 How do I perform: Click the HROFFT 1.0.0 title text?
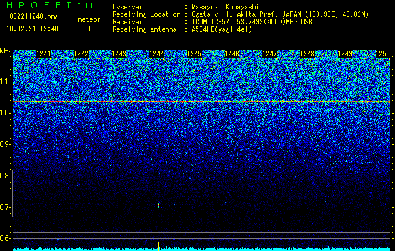[49, 5]
